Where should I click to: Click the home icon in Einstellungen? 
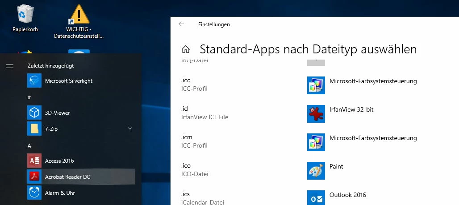point(186,49)
